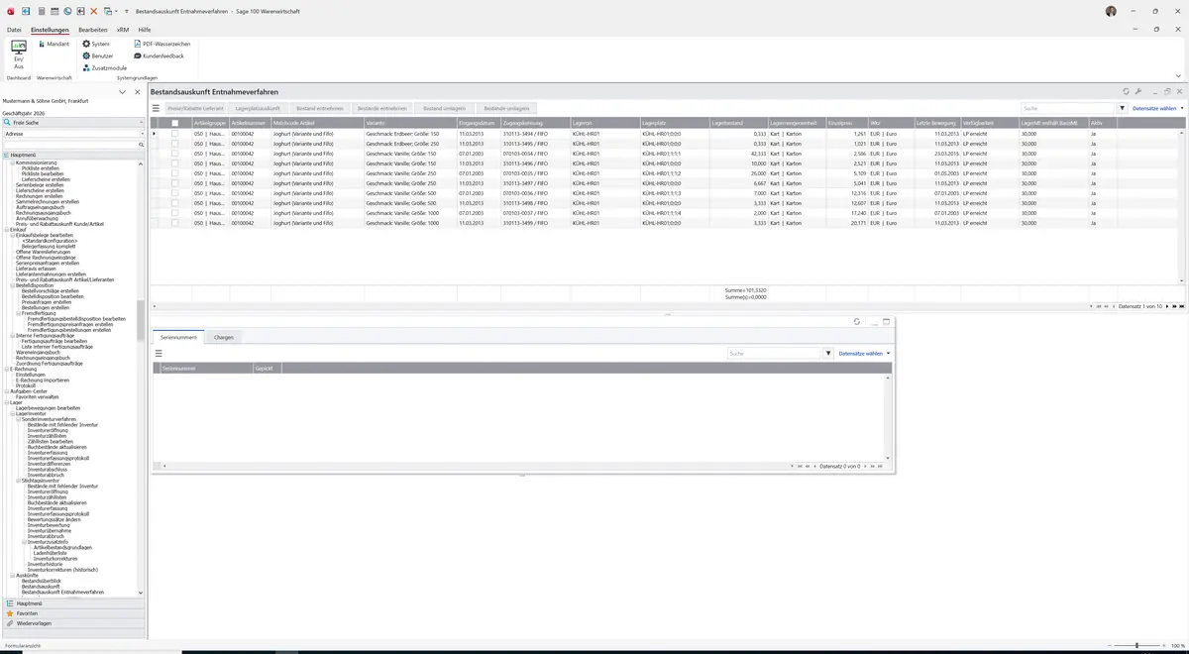Click the wrench settings icon in Bestandsauskunft header

click(1138, 91)
